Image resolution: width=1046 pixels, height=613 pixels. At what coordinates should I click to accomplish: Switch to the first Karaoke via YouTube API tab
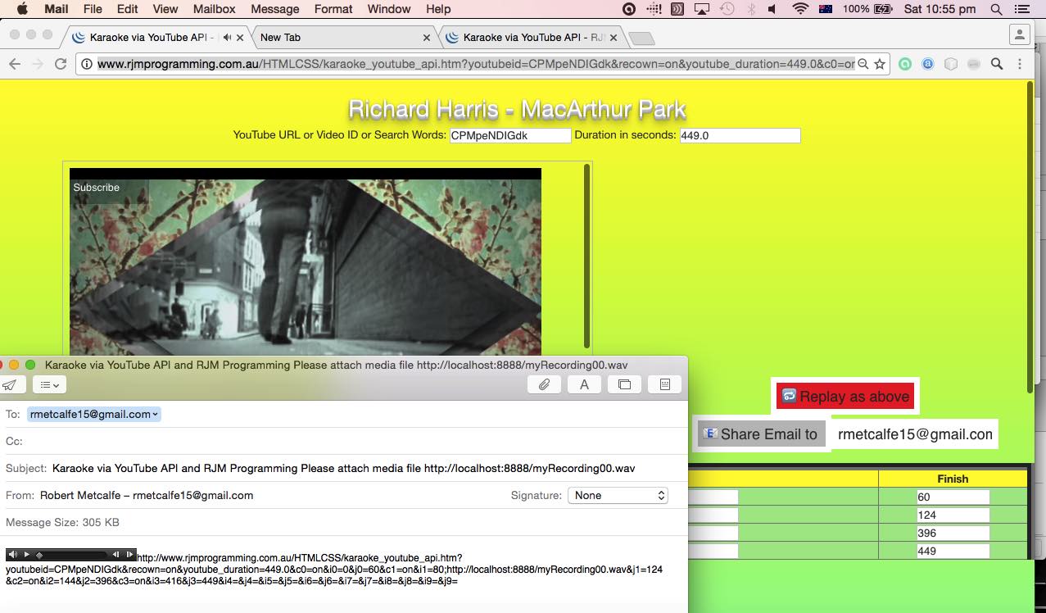(x=152, y=37)
